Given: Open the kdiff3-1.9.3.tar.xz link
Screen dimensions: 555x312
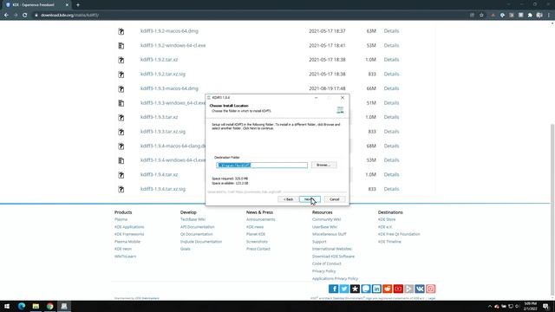Looking at the screenshot, I should click(159, 117).
